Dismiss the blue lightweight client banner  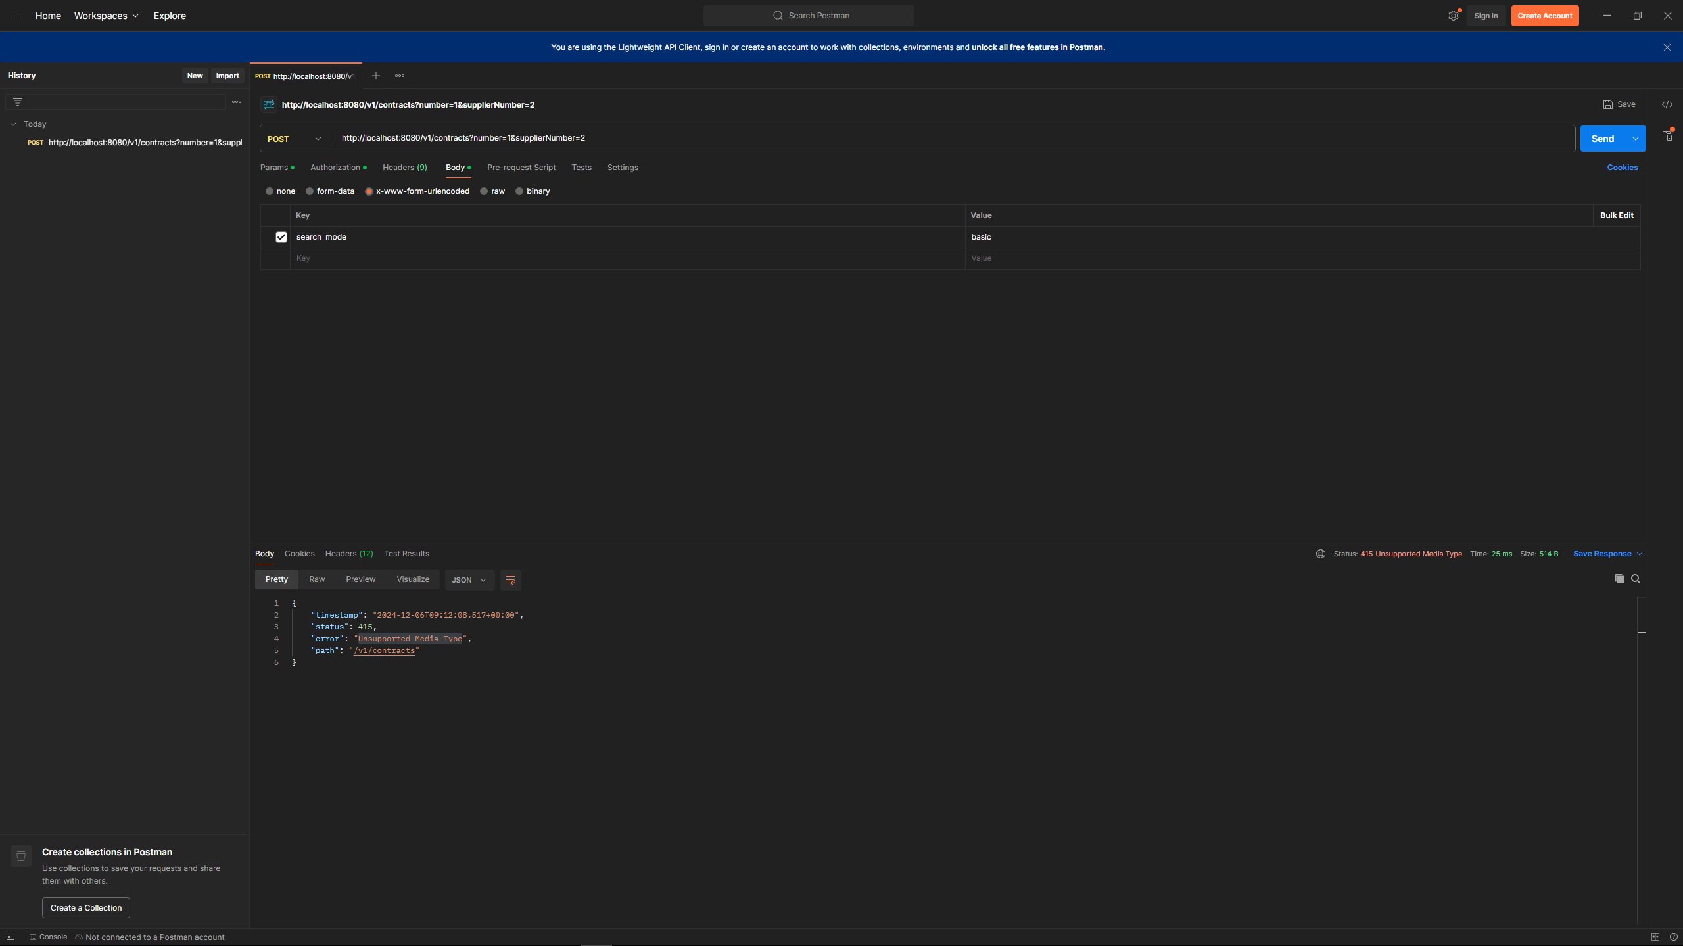point(1667,47)
